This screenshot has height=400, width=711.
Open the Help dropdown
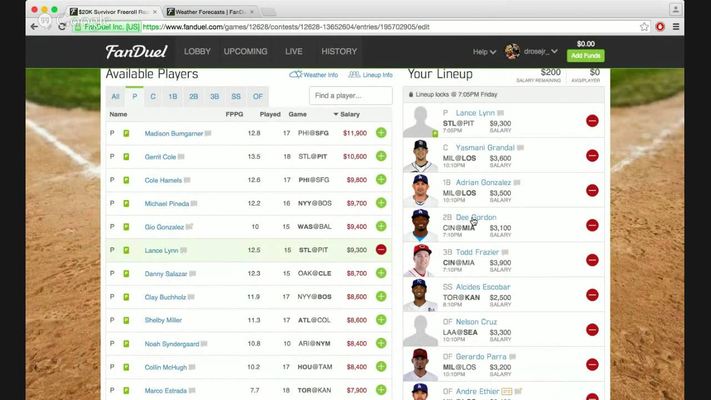484,52
